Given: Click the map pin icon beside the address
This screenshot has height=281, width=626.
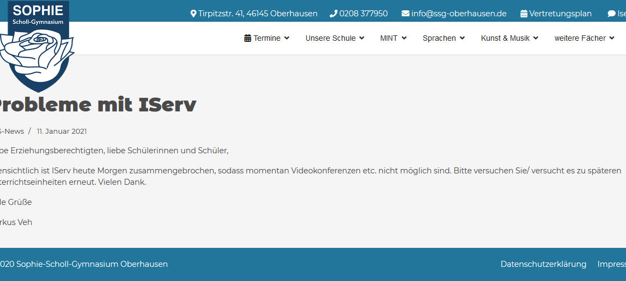Looking at the screenshot, I should pos(193,14).
